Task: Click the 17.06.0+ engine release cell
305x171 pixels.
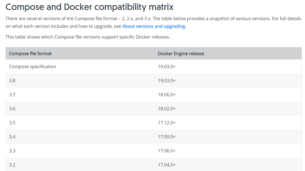Action: click(167, 151)
